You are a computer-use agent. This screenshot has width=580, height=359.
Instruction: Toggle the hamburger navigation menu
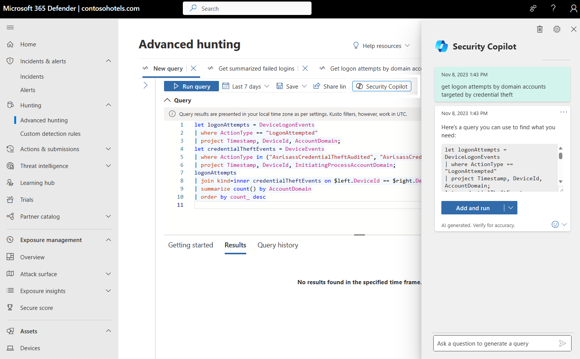pos(10,27)
